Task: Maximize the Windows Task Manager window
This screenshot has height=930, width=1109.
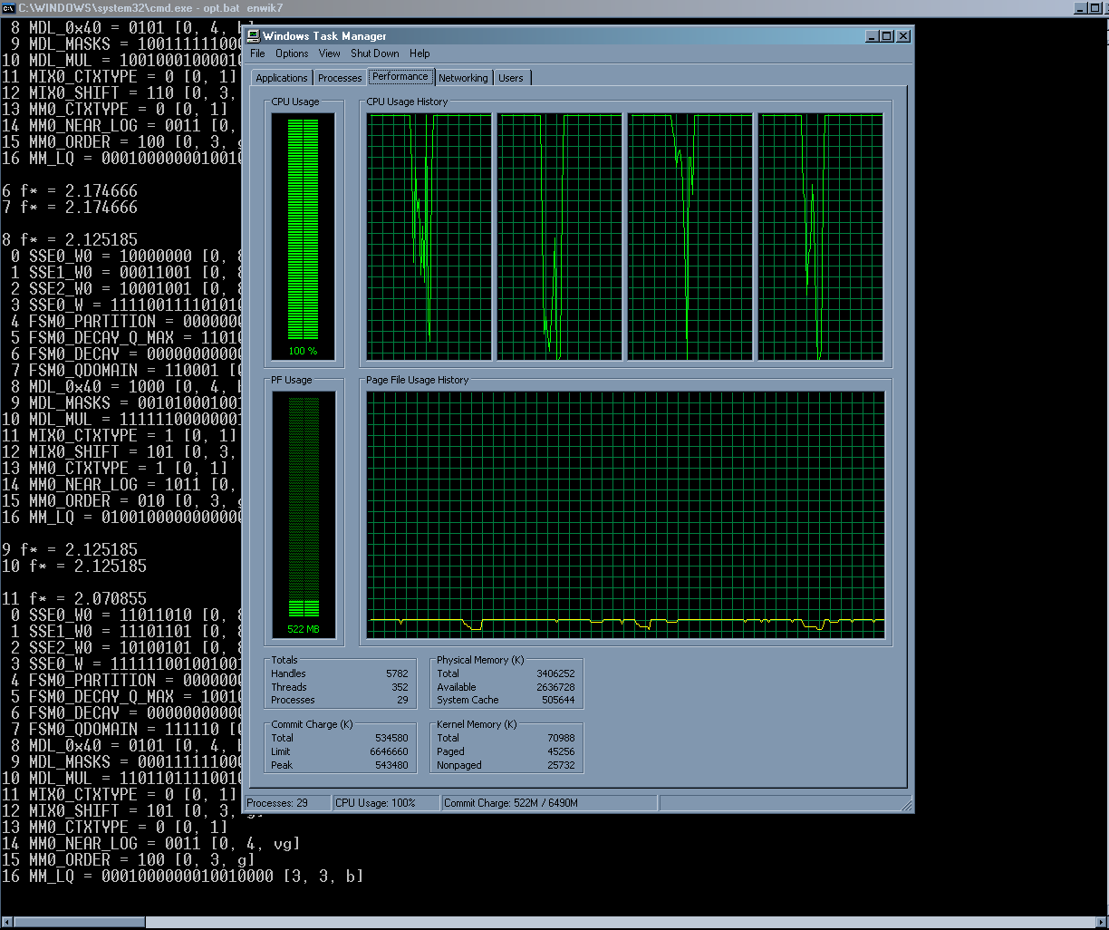Action: (886, 36)
